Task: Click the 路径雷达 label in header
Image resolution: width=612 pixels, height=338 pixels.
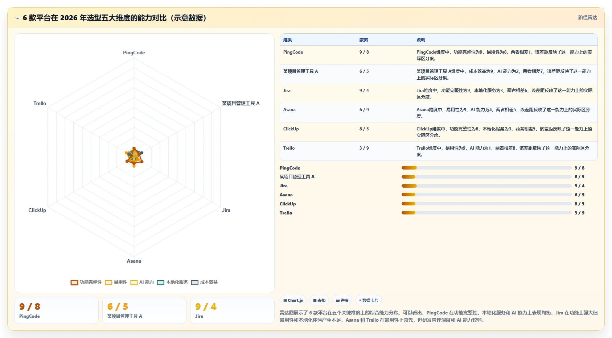Action: (587, 17)
